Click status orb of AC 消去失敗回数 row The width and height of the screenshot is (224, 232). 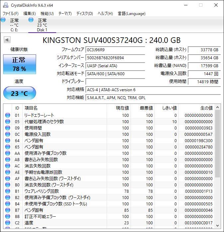point(8,166)
